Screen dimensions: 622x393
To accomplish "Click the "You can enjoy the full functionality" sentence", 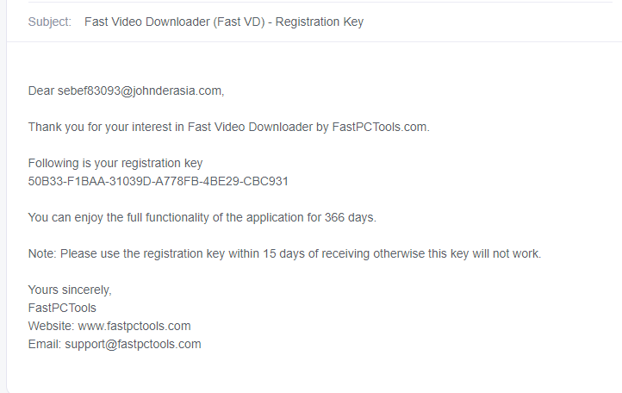I will point(202,217).
